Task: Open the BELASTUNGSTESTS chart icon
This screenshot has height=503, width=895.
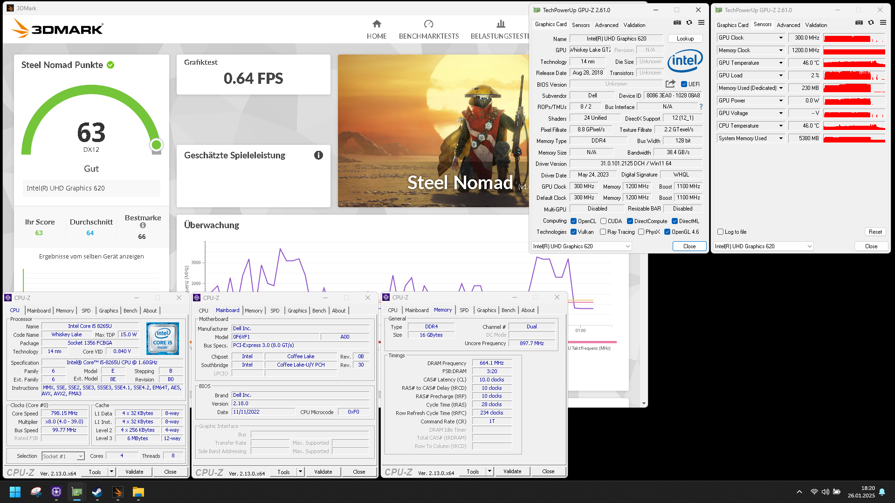Action: (501, 24)
